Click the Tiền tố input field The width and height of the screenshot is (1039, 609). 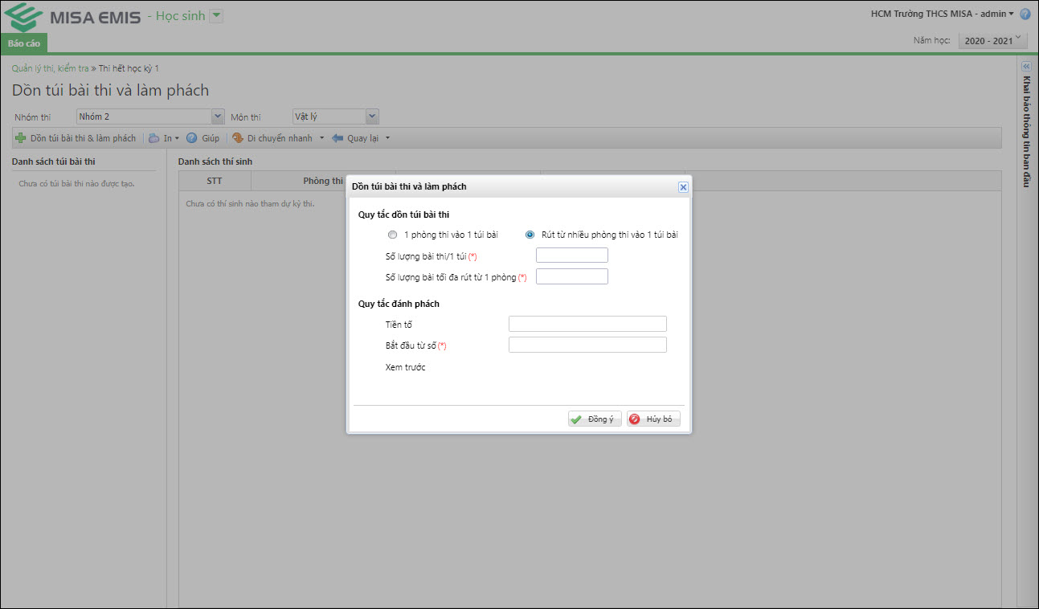click(x=587, y=324)
